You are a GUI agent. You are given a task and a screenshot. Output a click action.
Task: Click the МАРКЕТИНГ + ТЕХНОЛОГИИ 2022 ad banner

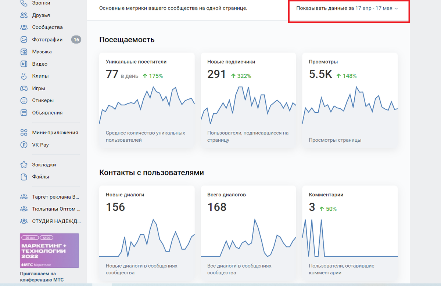point(49,250)
